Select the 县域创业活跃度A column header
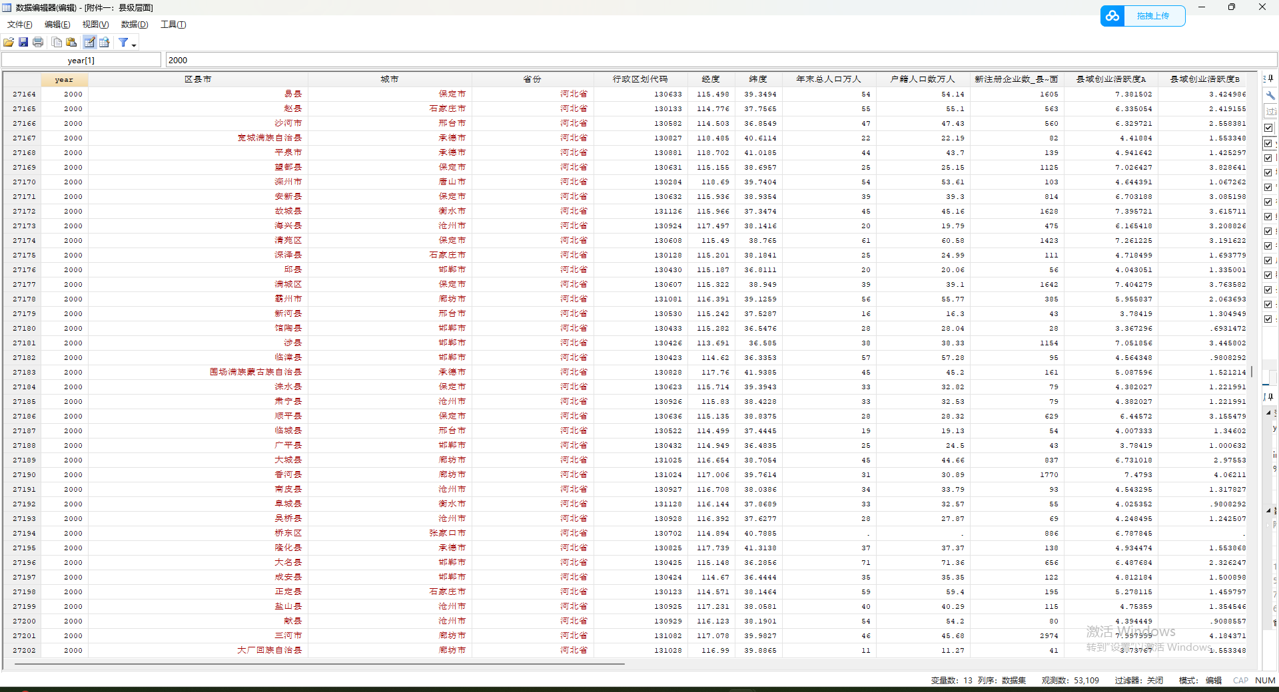Viewport: 1279px width, 692px height. [1110, 79]
